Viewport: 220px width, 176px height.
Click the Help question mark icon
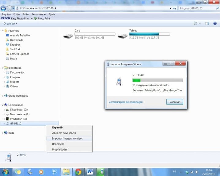(215, 23)
